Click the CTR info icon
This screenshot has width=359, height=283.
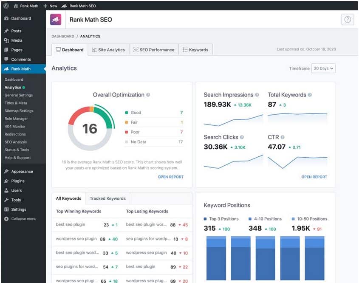[x=283, y=137]
